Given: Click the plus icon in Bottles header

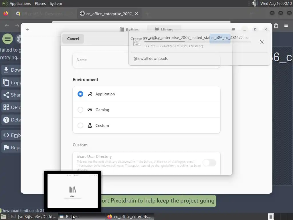Looking at the screenshot, I should pyautogui.click(x=27, y=30).
